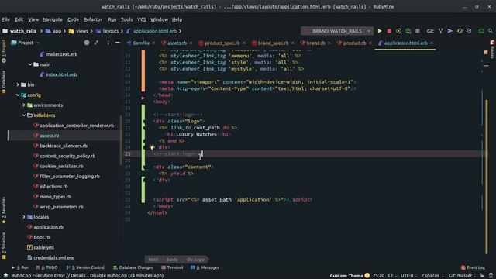
Task: Collapse the config folder
Action: coord(18,95)
